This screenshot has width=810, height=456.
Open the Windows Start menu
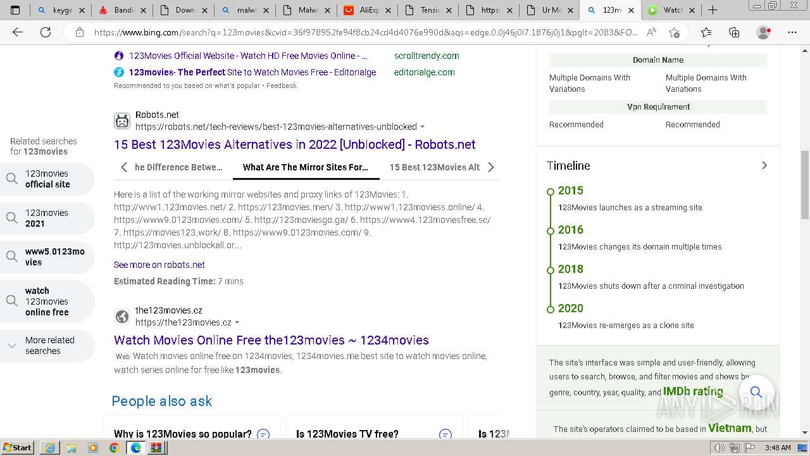17,448
